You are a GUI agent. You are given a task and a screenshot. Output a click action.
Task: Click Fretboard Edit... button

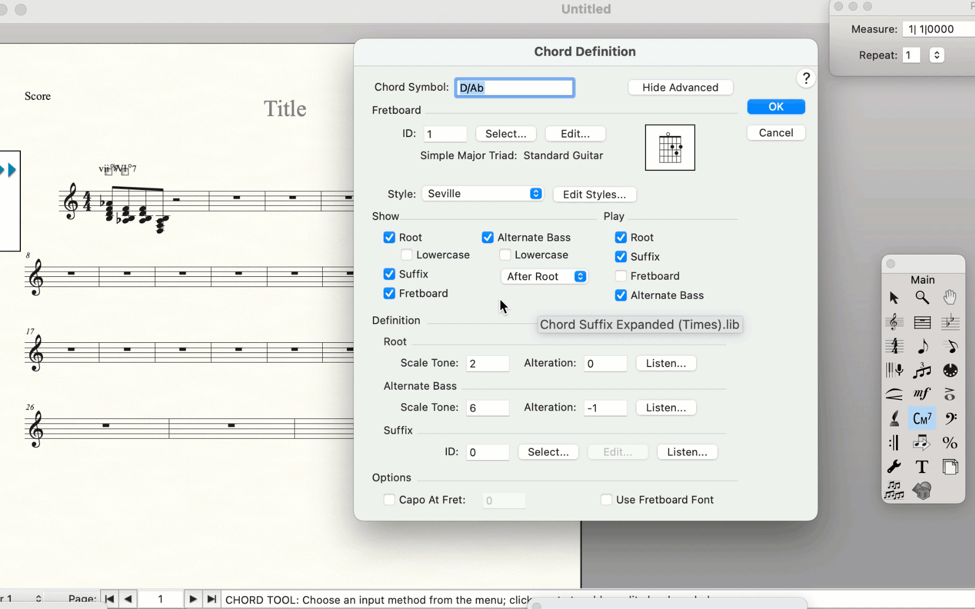click(x=576, y=134)
